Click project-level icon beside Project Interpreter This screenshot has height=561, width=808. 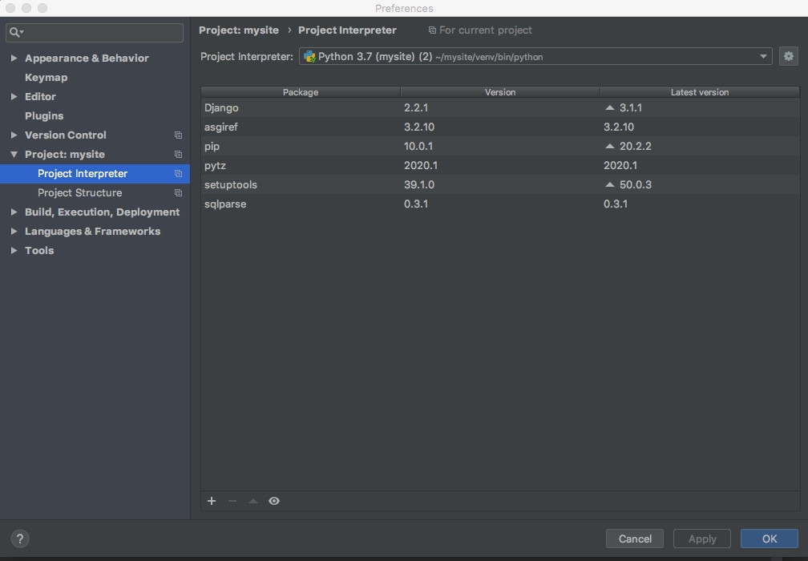[x=178, y=174]
